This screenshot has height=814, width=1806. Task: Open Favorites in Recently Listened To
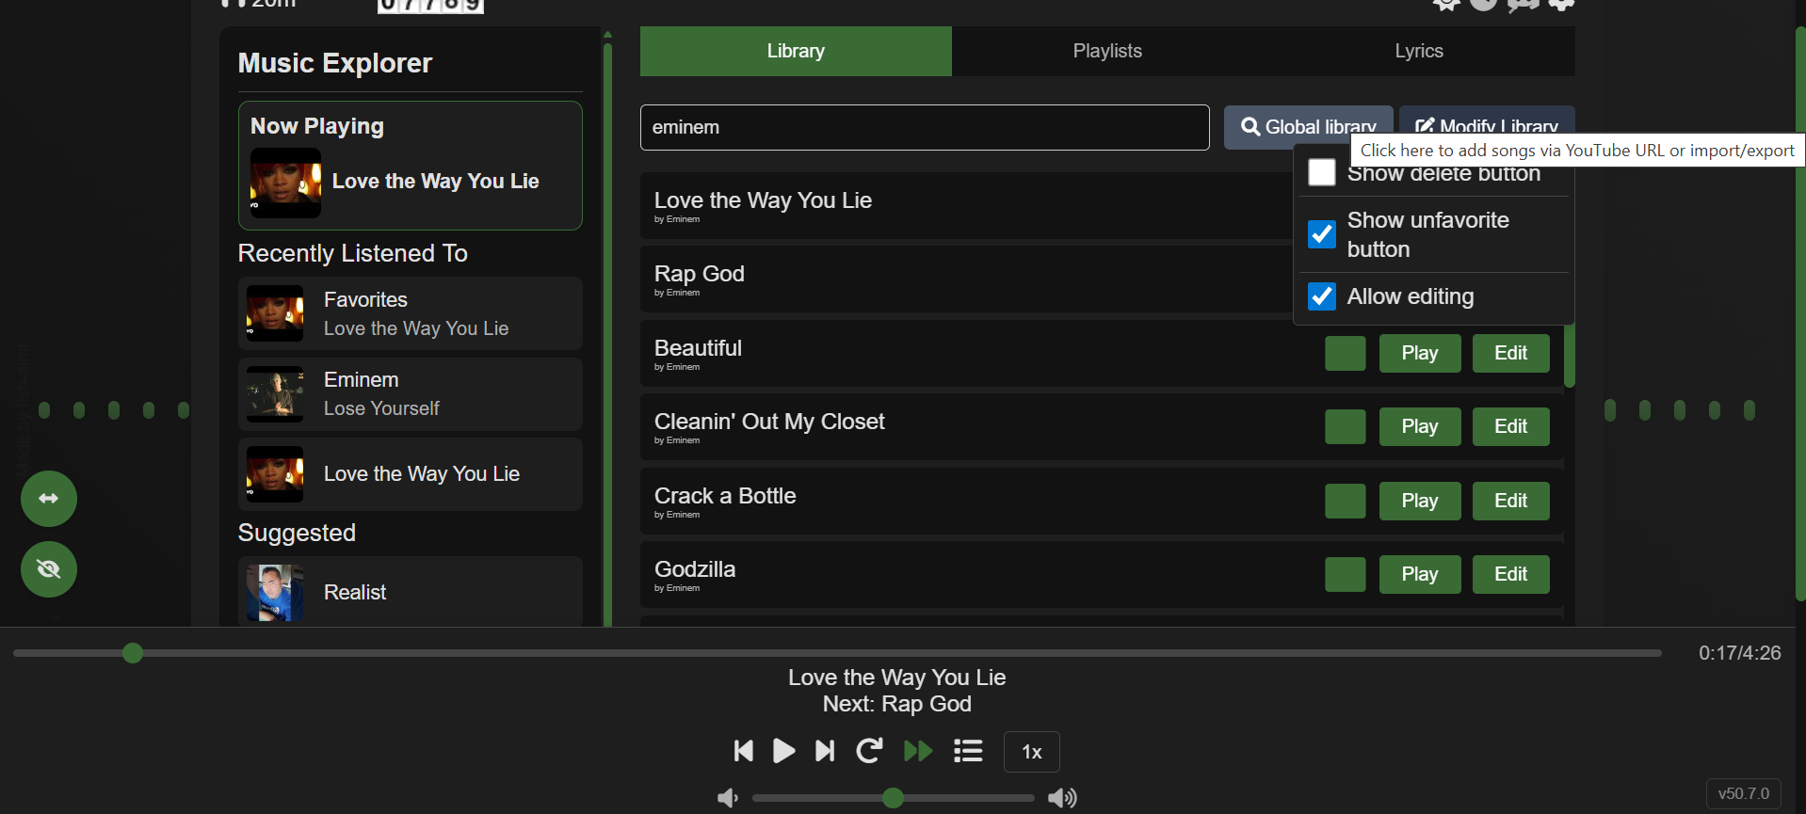point(411,313)
